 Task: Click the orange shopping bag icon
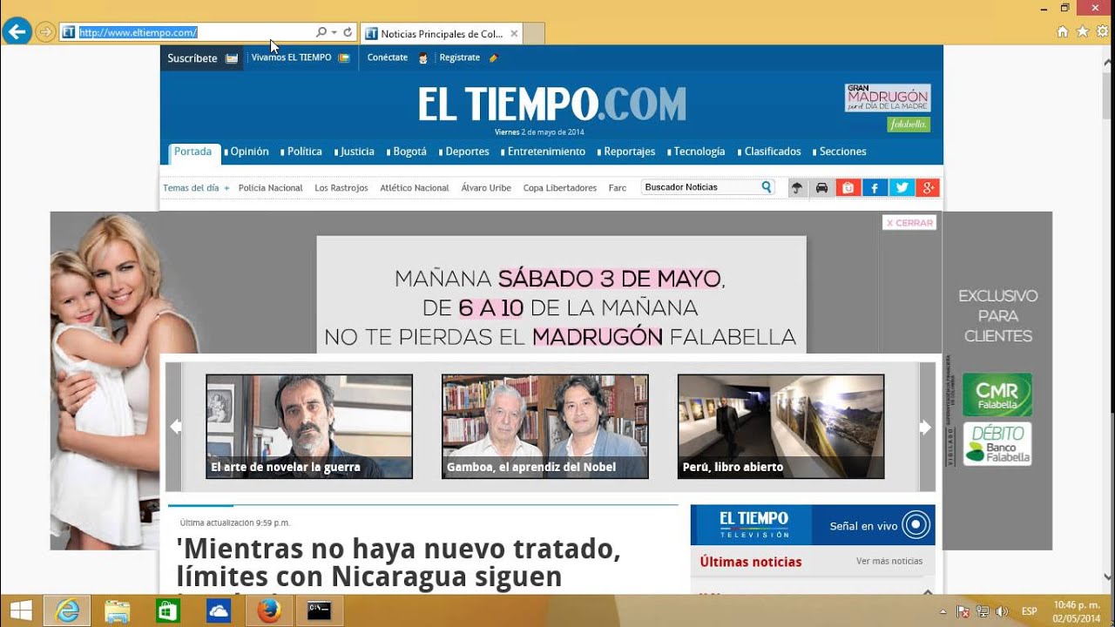pyautogui.click(x=848, y=188)
